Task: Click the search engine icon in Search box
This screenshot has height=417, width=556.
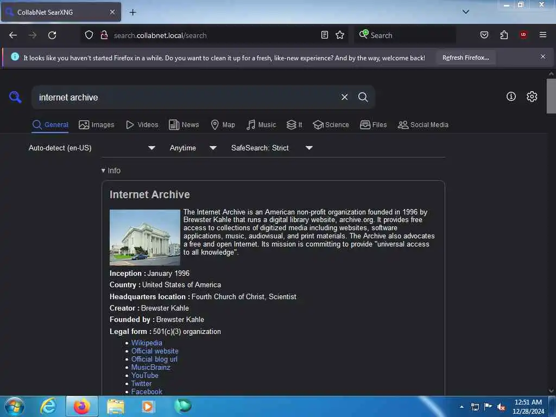Action: click(364, 34)
